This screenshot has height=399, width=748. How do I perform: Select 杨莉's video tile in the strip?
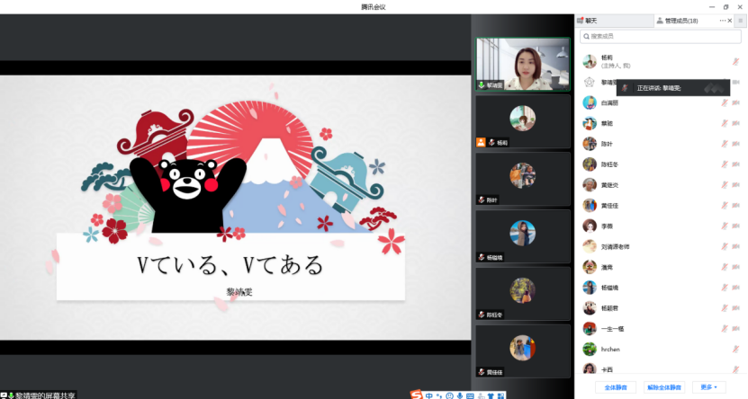click(522, 121)
